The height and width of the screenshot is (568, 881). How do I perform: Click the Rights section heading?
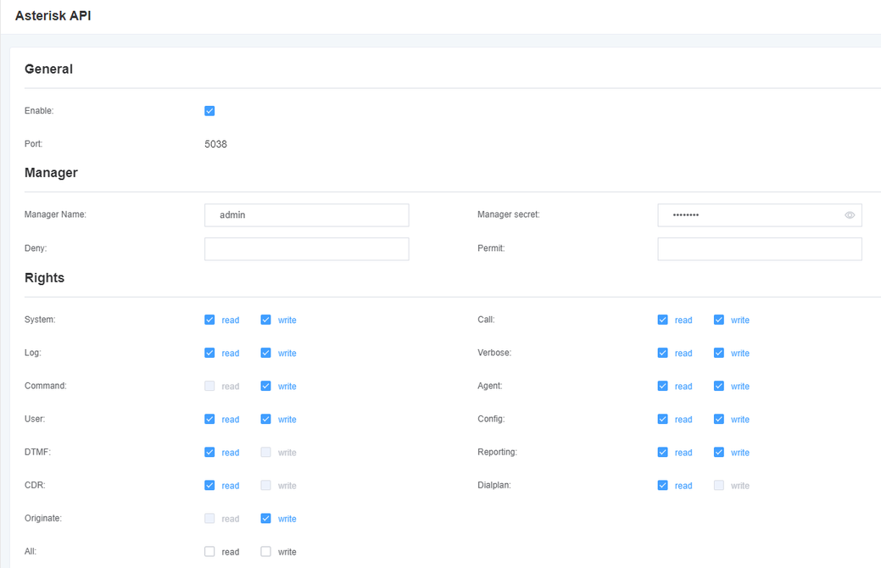click(x=44, y=277)
